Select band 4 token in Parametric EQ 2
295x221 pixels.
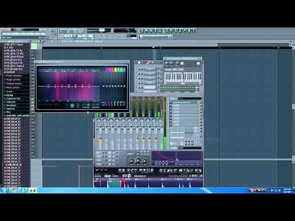tap(69, 86)
